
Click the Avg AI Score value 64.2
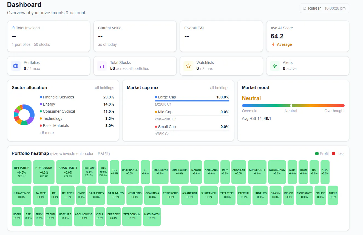click(x=277, y=36)
